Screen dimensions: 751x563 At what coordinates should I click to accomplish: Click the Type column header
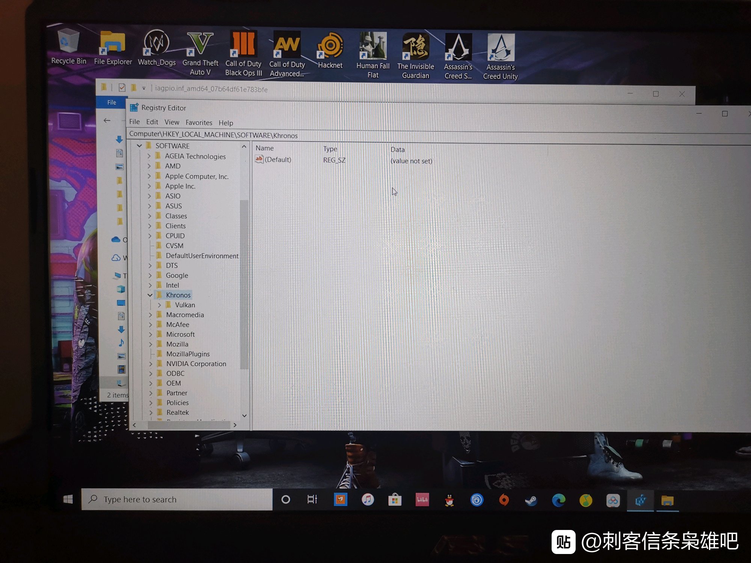pos(330,149)
